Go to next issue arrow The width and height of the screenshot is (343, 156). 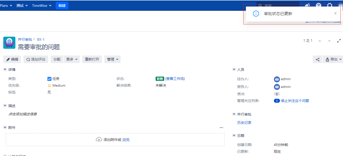(x=329, y=41)
